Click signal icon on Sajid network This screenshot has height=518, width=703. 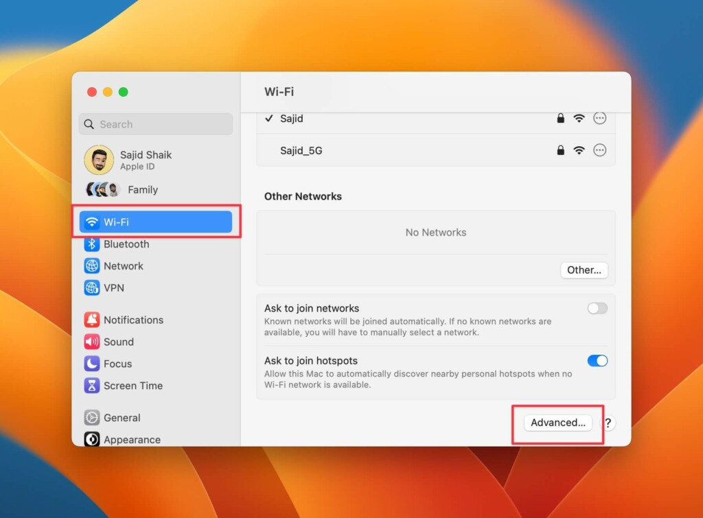579,118
